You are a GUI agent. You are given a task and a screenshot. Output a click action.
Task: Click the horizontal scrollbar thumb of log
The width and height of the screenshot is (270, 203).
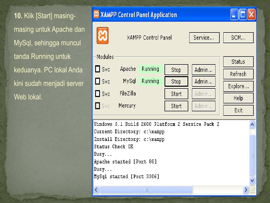point(146,190)
